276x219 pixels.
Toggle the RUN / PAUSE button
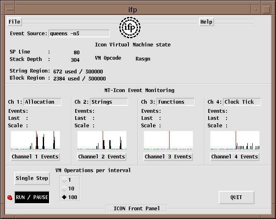[32, 197]
